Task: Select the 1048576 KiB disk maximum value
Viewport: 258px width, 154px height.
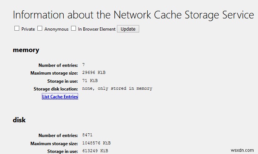Action: pos(96,143)
